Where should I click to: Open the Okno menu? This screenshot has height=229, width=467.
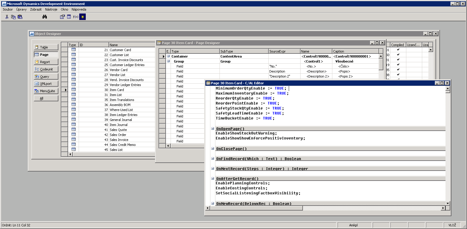[64, 9]
